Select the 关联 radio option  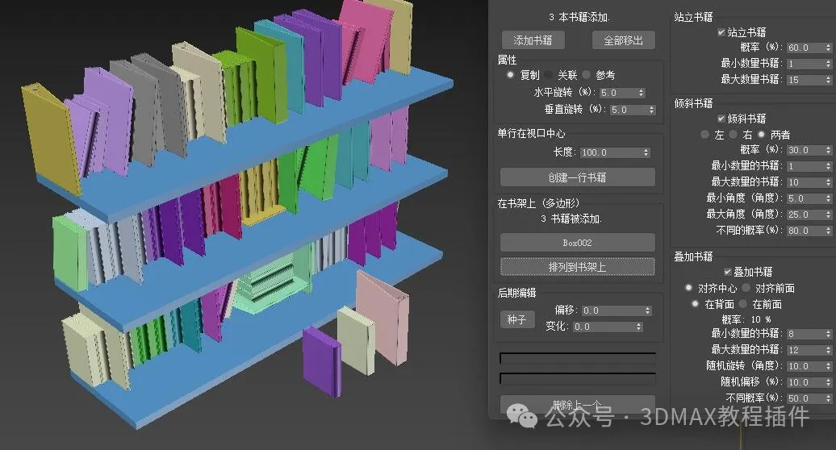click(x=549, y=74)
